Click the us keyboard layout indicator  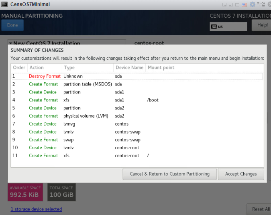coord(228,26)
